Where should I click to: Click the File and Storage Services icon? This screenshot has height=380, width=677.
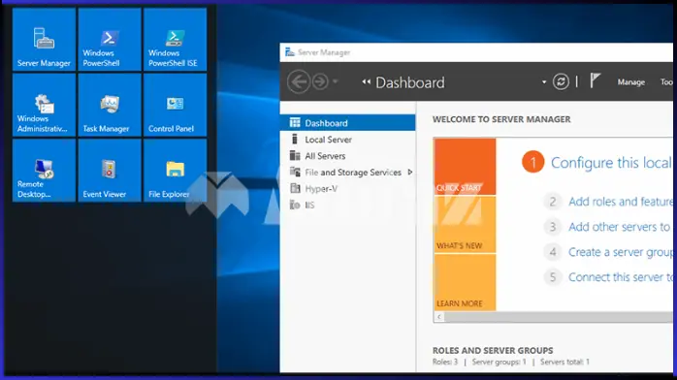295,172
